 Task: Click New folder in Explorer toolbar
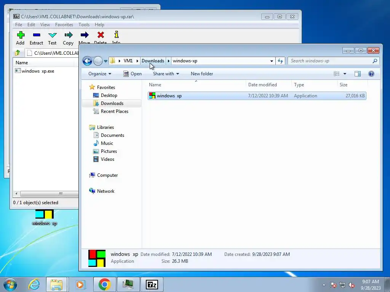[202, 74]
